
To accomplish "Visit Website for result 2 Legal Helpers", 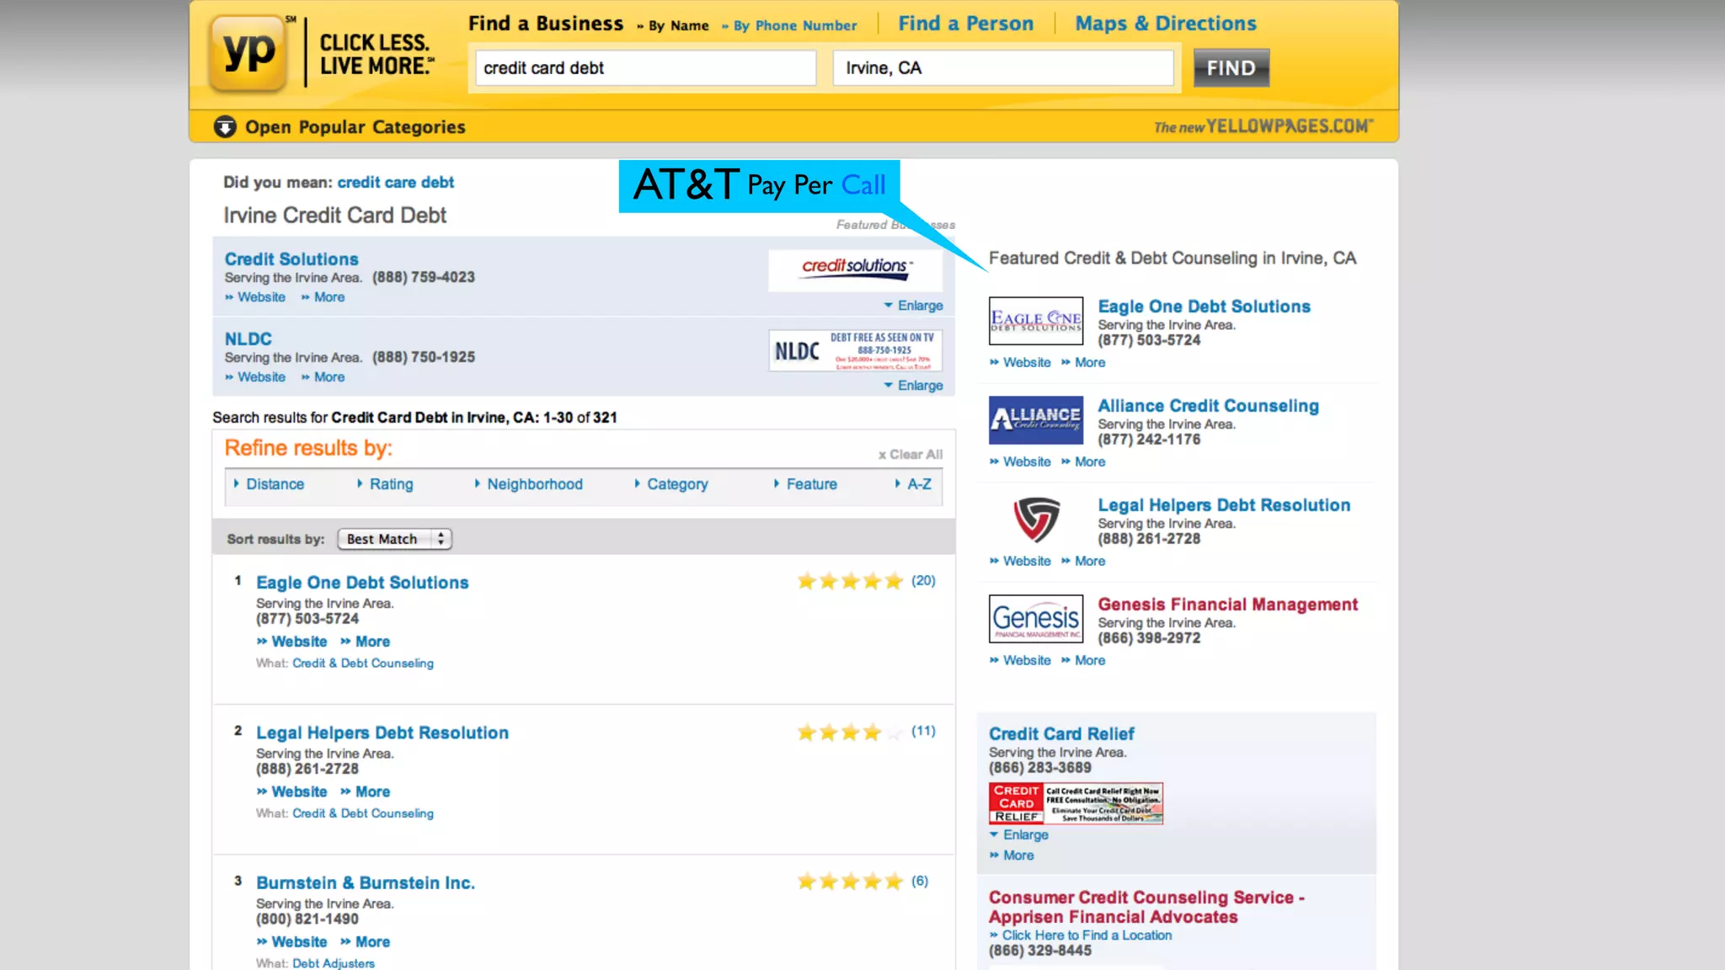I will (299, 792).
